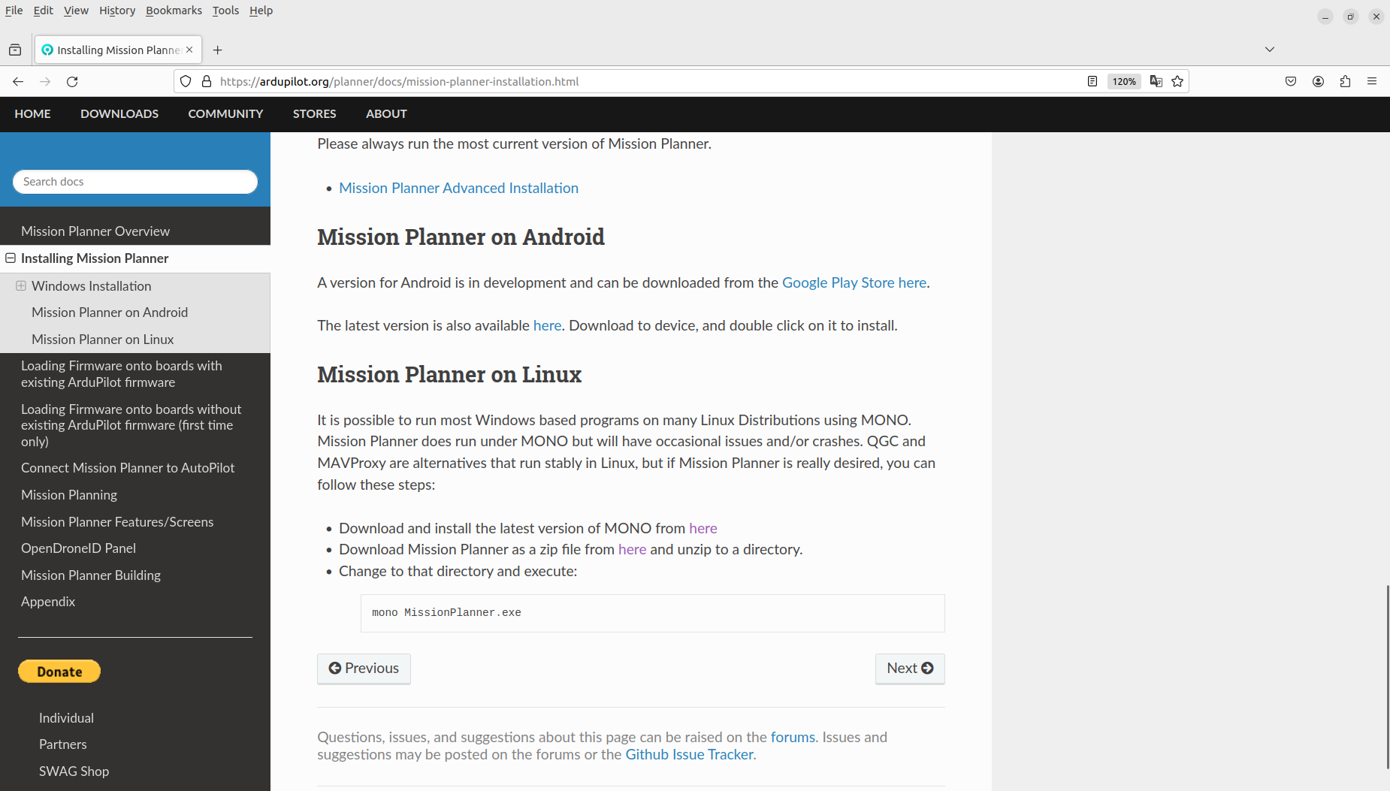Image resolution: width=1390 pixels, height=791 pixels.
Task: Open the File menu
Action: (x=14, y=11)
